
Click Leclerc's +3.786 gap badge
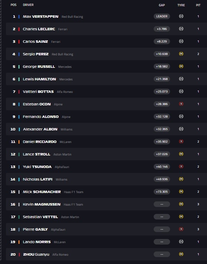tap(162, 29)
